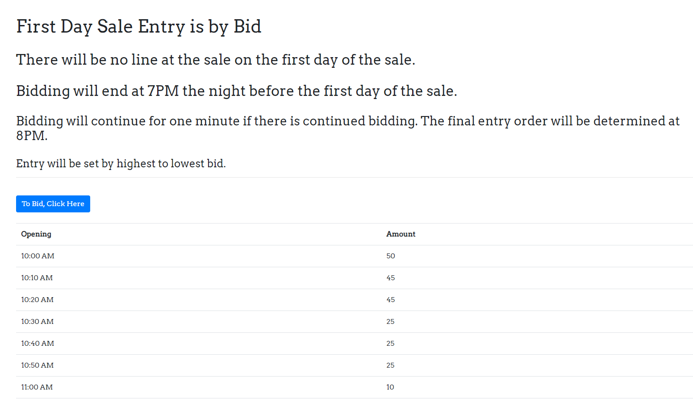693x402 pixels.
Task: Click the 45 amount for 10:20 AM
Action: [x=391, y=300]
